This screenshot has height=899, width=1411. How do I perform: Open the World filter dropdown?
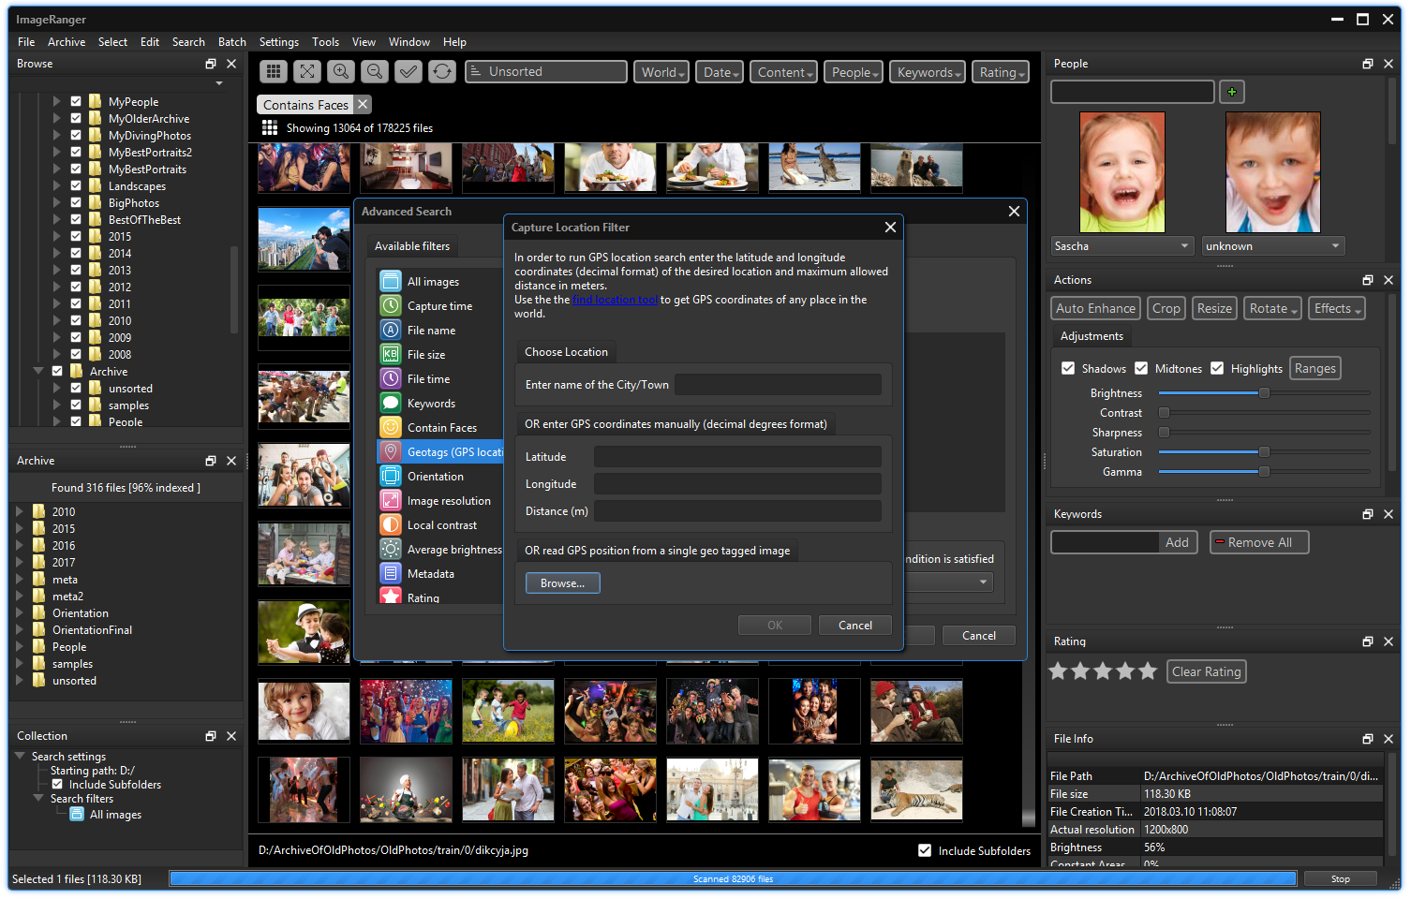pyautogui.click(x=664, y=72)
